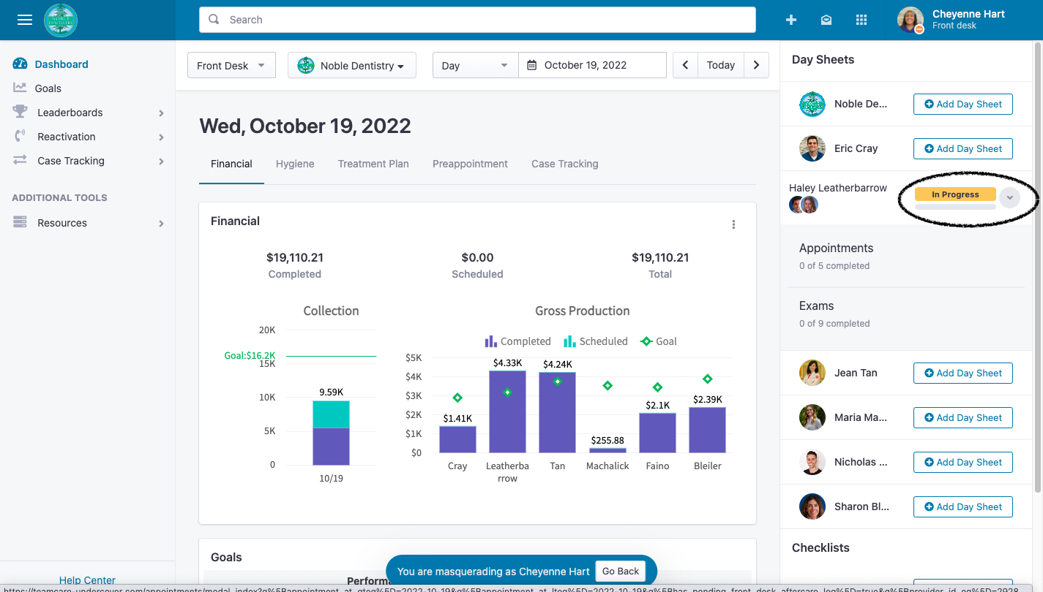This screenshot has height=592, width=1043.
Task: Go to previous day arrow
Action: click(685, 65)
